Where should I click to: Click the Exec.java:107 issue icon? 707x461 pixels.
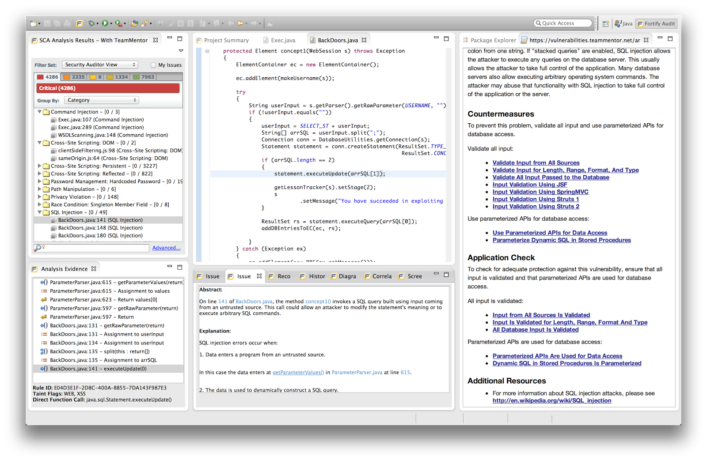click(53, 120)
